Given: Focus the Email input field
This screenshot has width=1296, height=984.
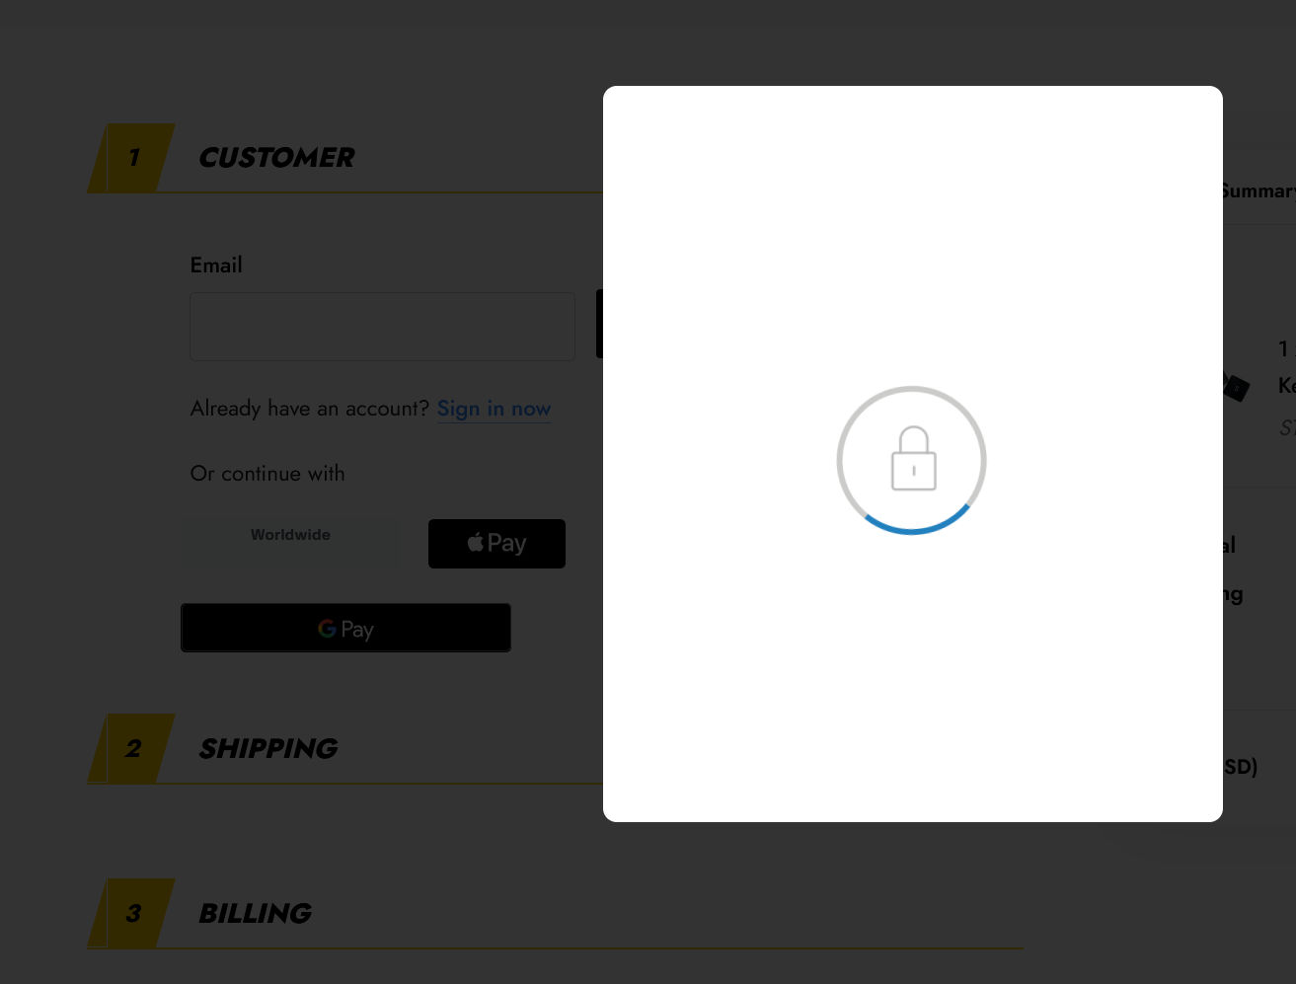Looking at the screenshot, I should pos(382,327).
